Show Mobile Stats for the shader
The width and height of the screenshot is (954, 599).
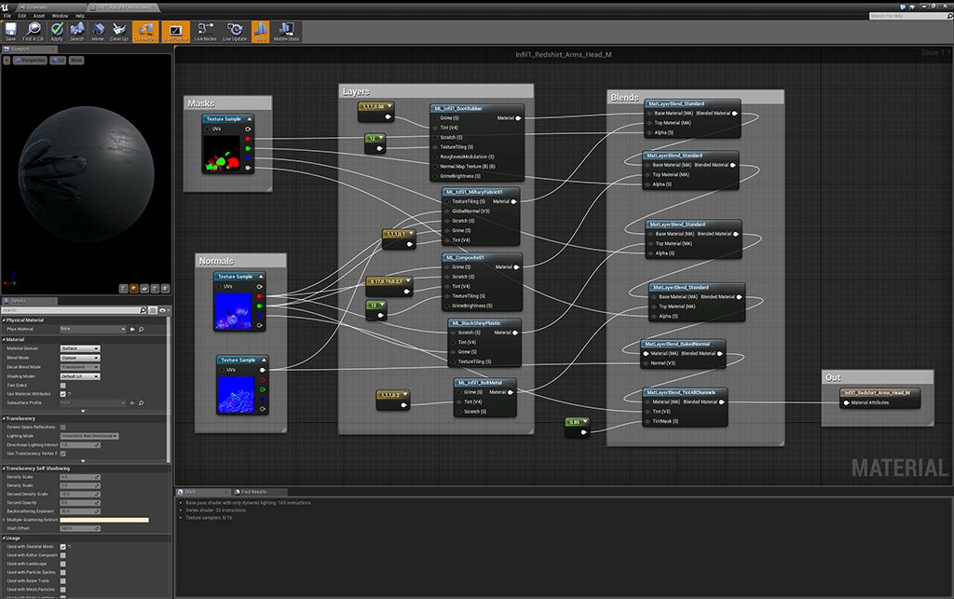pos(285,31)
